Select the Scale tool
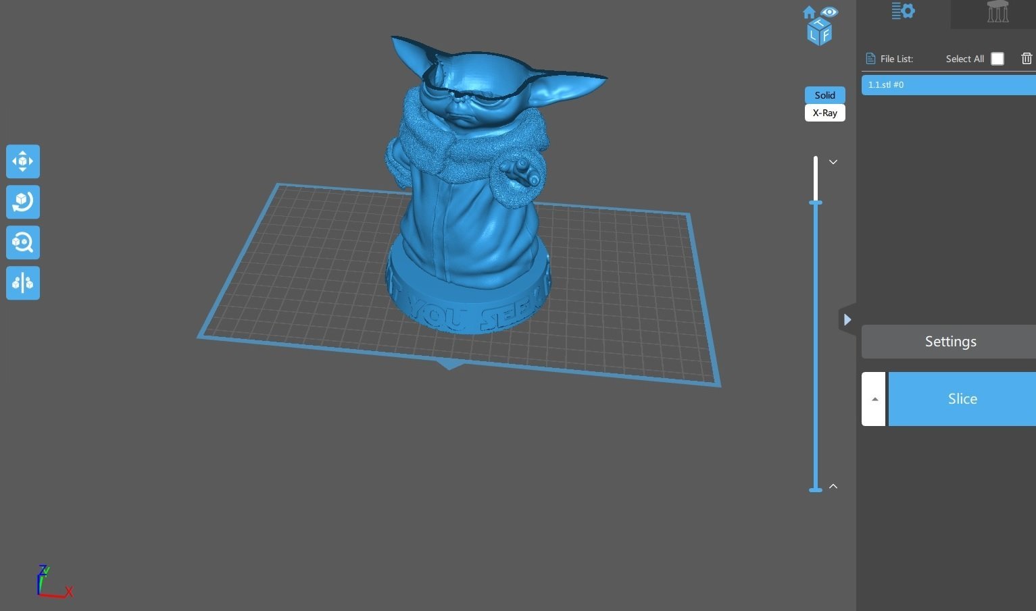 point(22,242)
